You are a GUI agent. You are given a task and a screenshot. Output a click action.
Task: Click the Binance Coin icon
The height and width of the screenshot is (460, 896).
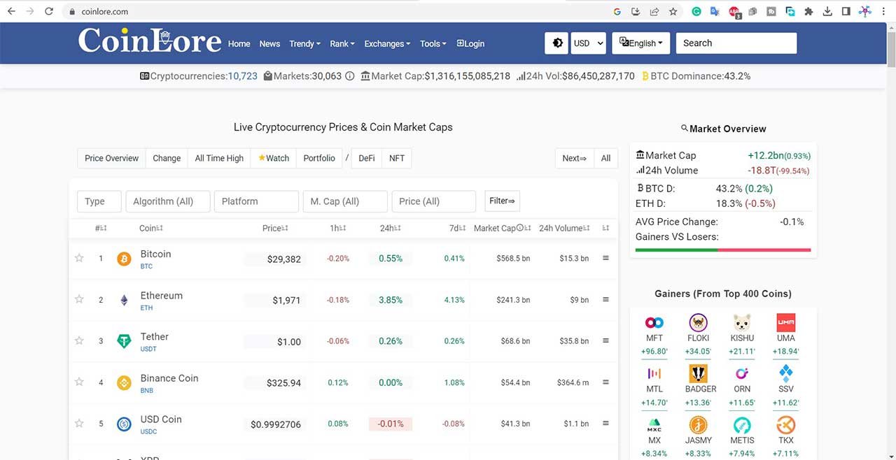(124, 383)
